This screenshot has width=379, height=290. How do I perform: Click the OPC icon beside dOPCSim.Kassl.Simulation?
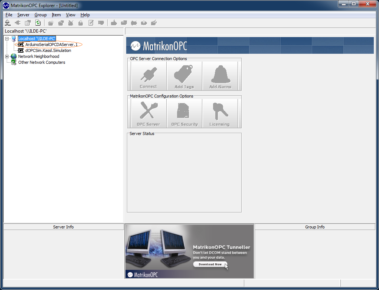[21, 50]
